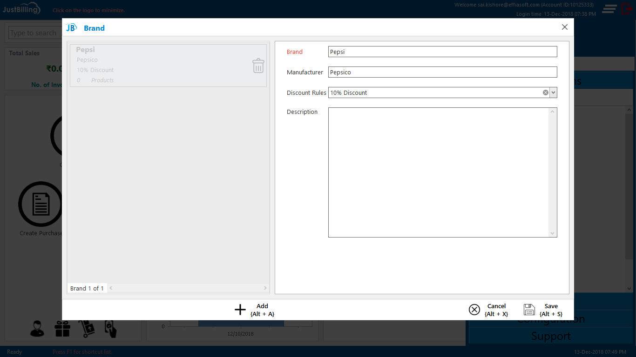Image resolution: width=636 pixels, height=357 pixels.
Task: Click Description scrollbar down arrow
Action: pos(553,233)
